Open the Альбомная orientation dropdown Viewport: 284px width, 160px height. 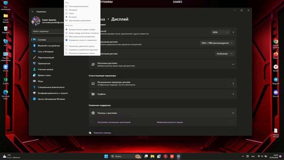225,54
